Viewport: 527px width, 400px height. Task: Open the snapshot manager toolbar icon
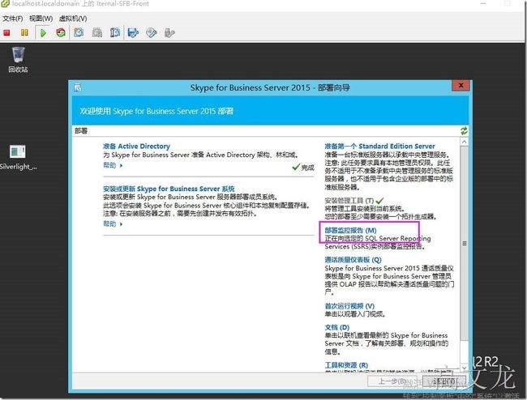pos(115,33)
